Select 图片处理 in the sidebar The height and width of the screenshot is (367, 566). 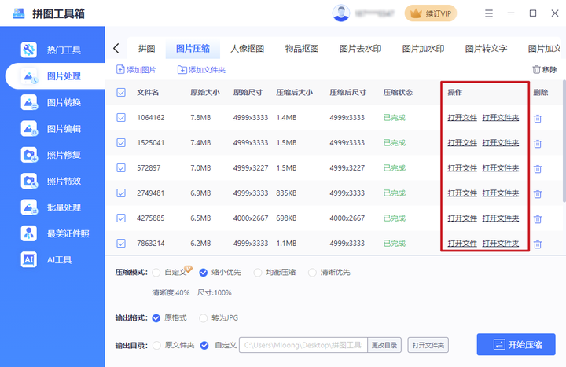54,76
